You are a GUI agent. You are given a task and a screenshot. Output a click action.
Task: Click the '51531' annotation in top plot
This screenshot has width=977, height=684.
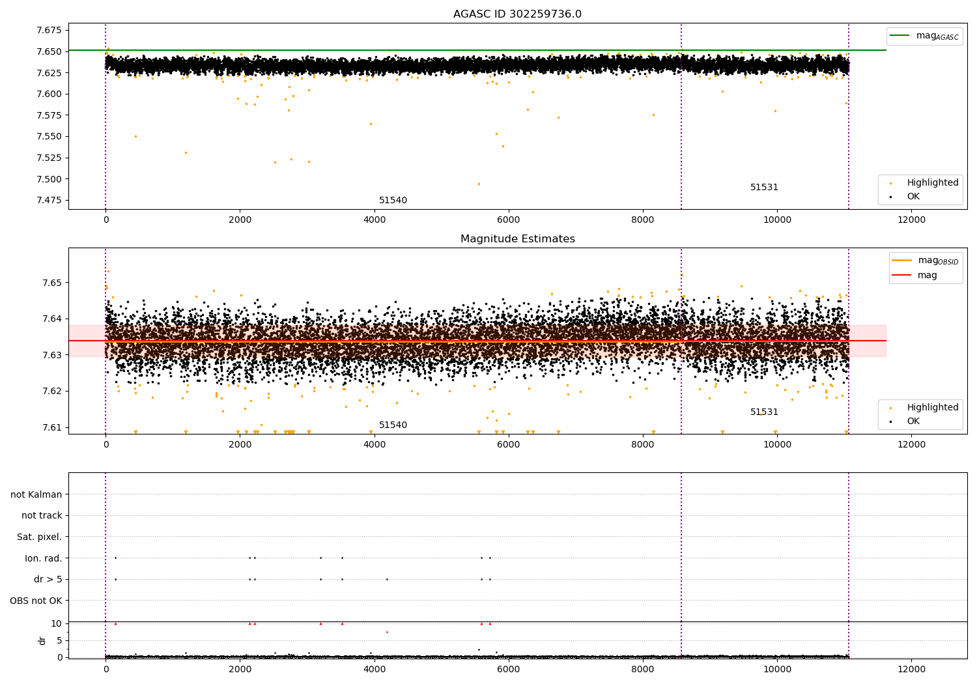click(764, 188)
